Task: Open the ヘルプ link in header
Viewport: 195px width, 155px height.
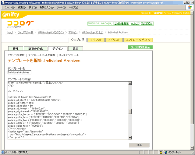Action: [134, 23]
